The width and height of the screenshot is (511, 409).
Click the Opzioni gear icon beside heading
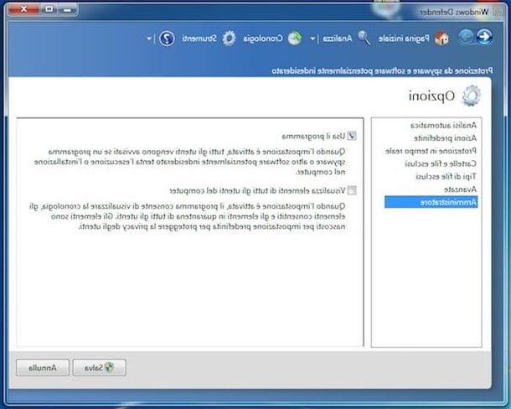coord(472,96)
